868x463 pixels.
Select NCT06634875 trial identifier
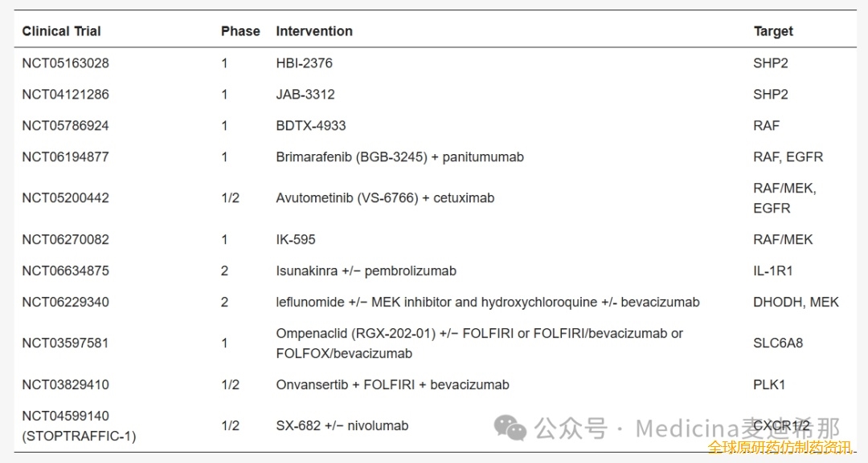pyautogui.click(x=65, y=270)
